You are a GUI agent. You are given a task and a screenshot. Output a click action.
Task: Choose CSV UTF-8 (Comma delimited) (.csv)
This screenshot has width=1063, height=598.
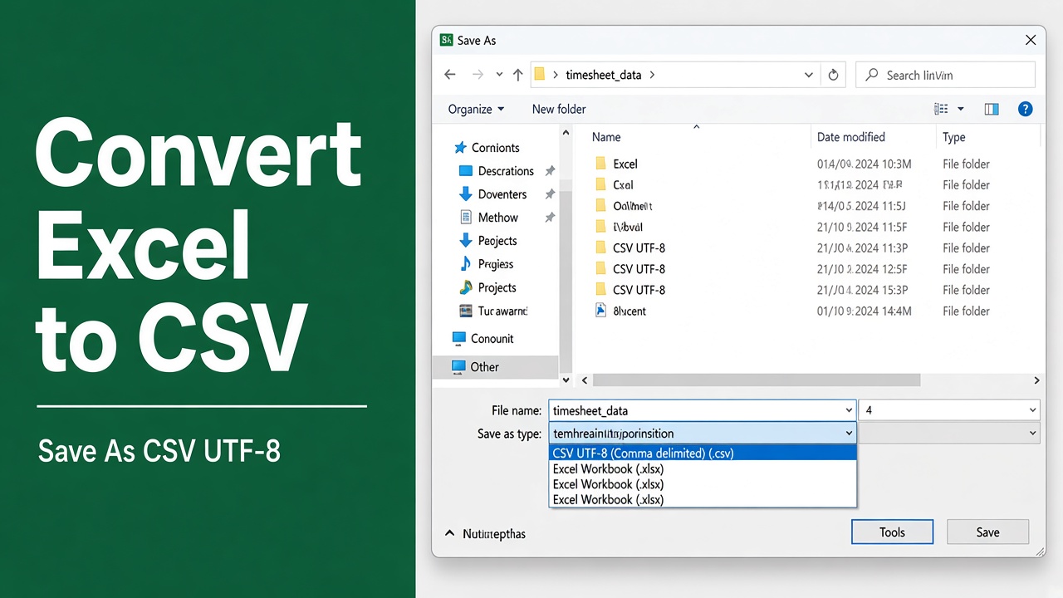(703, 453)
